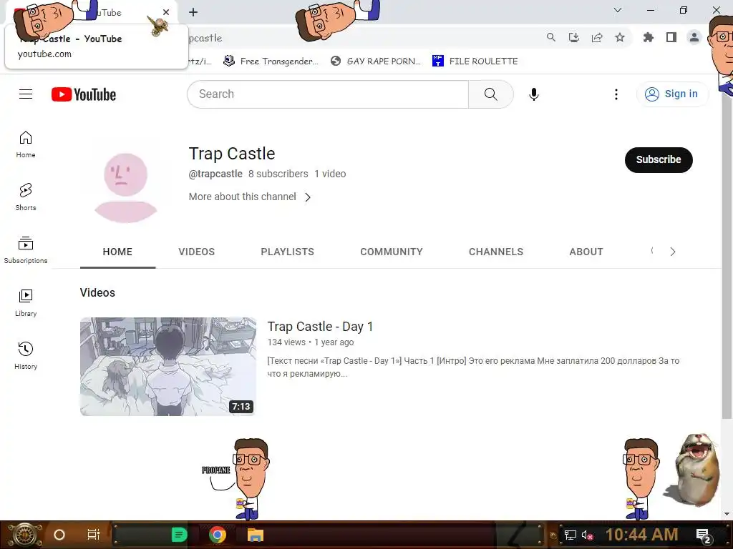Image resolution: width=733 pixels, height=549 pixels.
Task: Open notification center icon
Action: coord(704,535)
